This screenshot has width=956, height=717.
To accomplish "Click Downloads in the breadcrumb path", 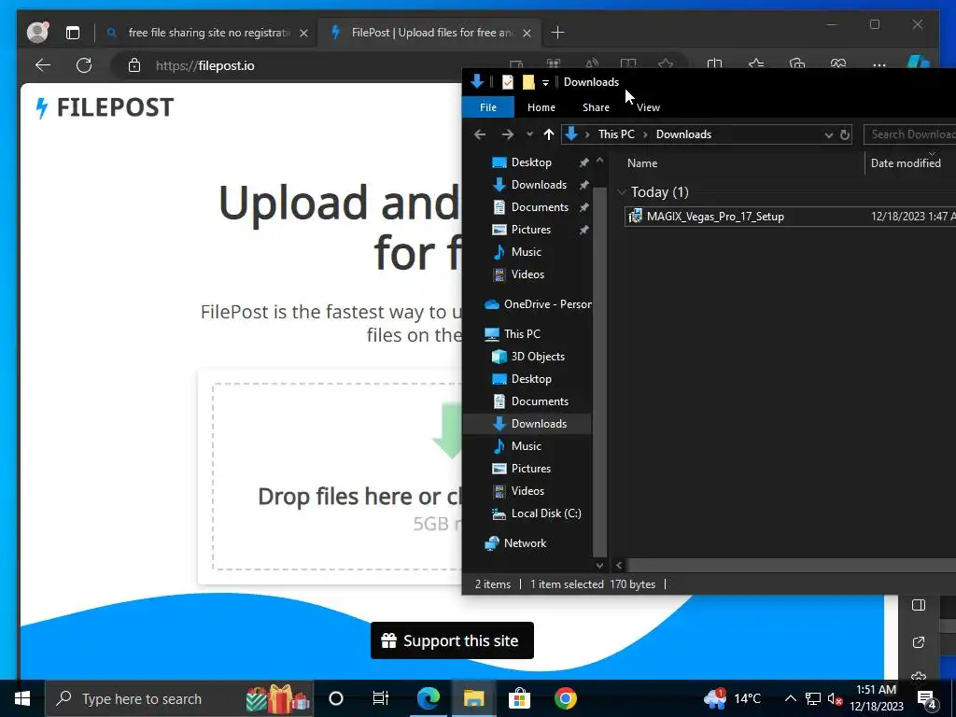I will [683, 134].
